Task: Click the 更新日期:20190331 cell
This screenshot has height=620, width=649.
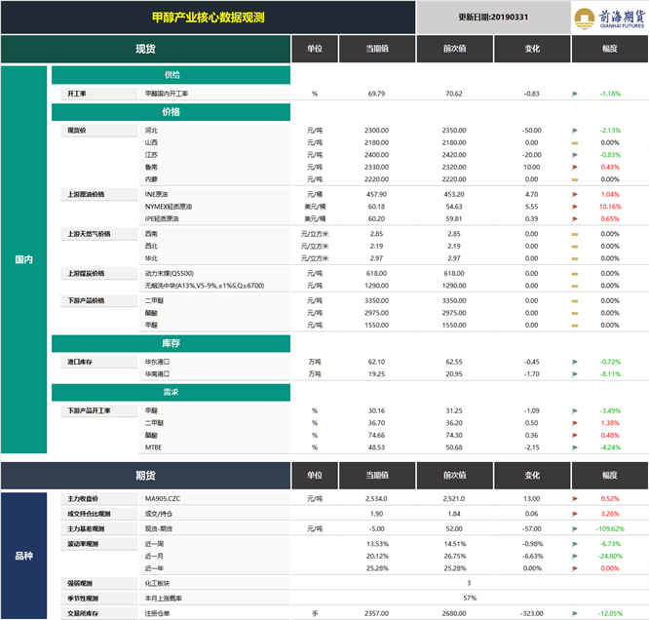Action: (493, 18)
